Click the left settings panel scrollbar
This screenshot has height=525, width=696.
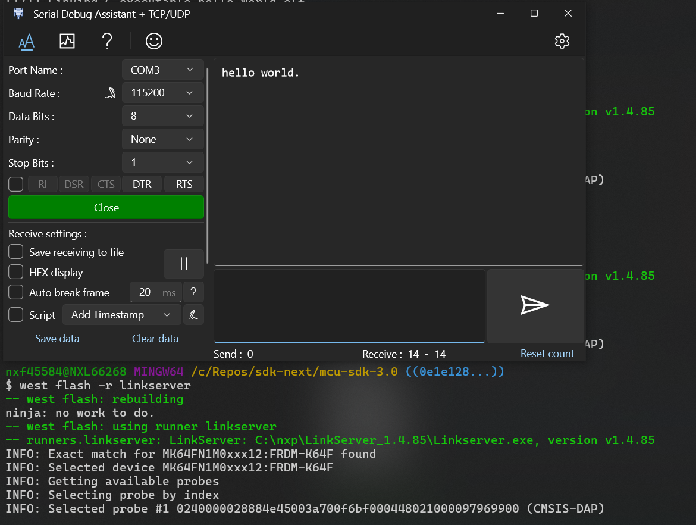tap(207, 165)
